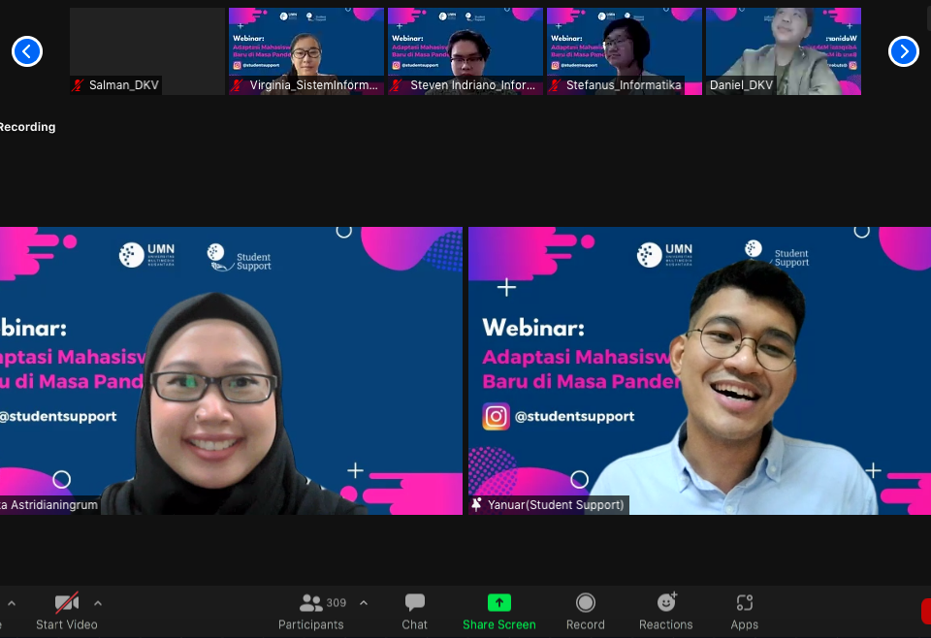Screen dimensions: 931x638
Task: Go to previous participants with left arrow
Action: click(27, 51)
